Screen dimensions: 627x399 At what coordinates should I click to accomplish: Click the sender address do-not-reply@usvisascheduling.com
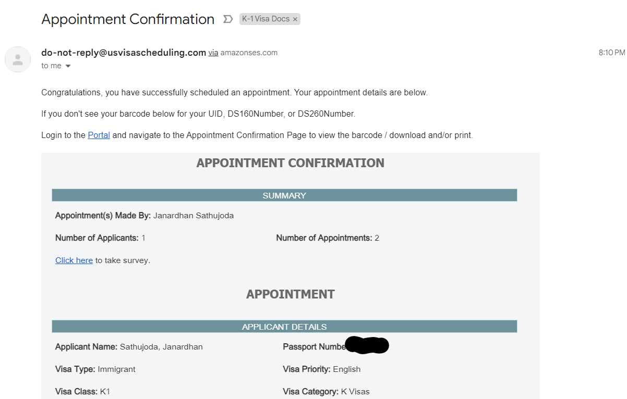[124, 52]
